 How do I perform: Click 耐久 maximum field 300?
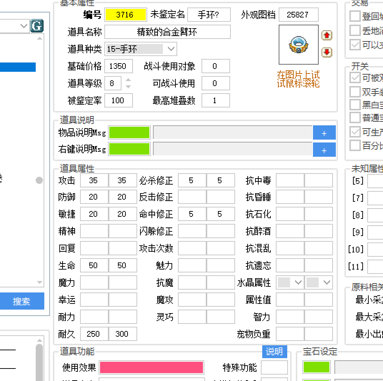123,334
